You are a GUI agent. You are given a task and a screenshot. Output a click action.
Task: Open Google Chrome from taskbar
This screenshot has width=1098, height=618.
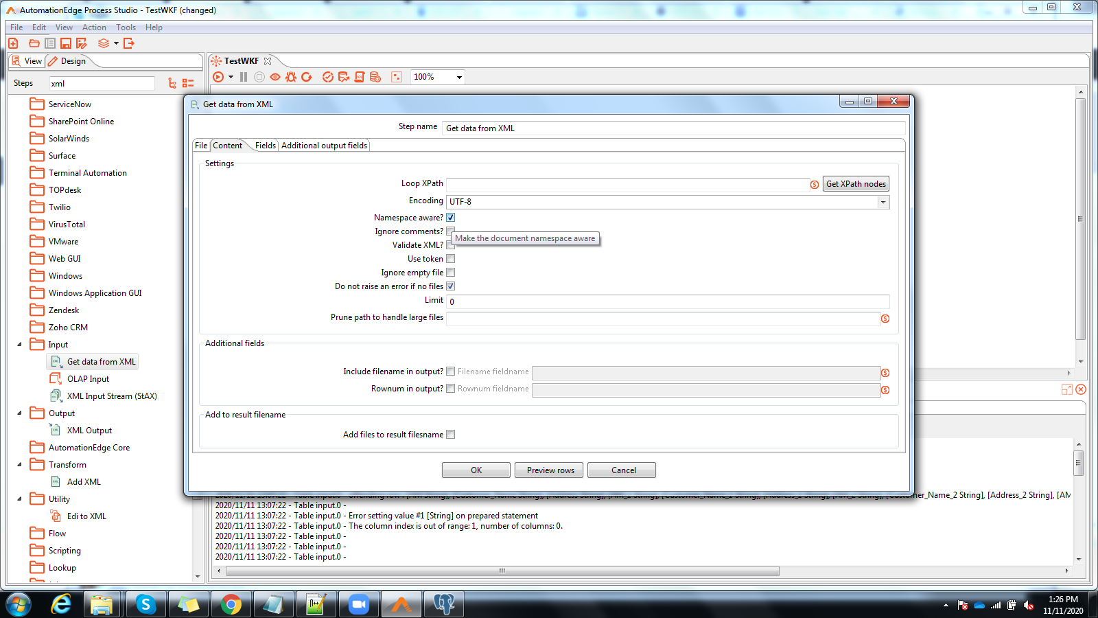click(x=231, y=604)
